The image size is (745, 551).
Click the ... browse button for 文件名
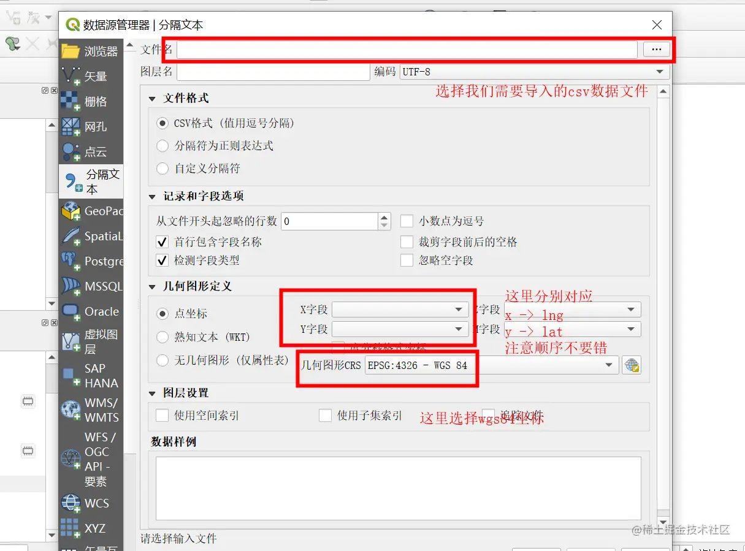[x=656, y=50]
